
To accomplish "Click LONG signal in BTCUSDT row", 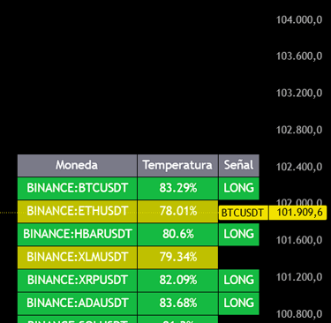I will pyautogui.click(x=238, y=188).
